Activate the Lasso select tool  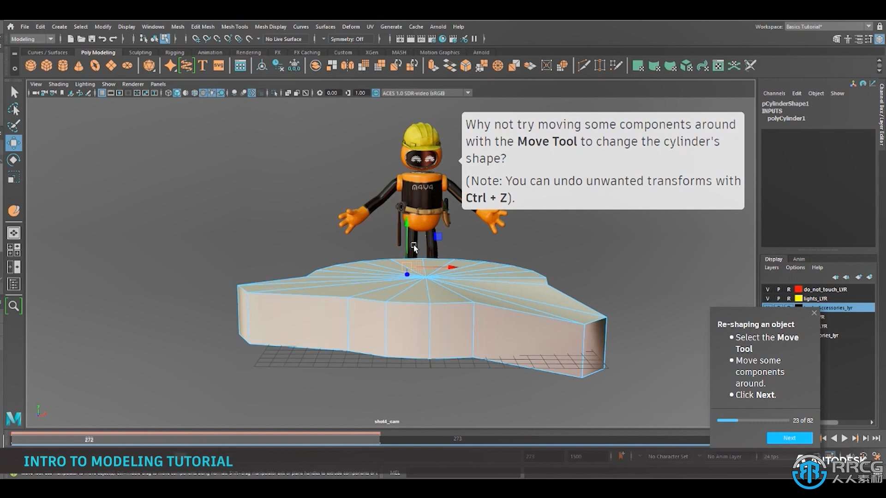tap(14, 109)
